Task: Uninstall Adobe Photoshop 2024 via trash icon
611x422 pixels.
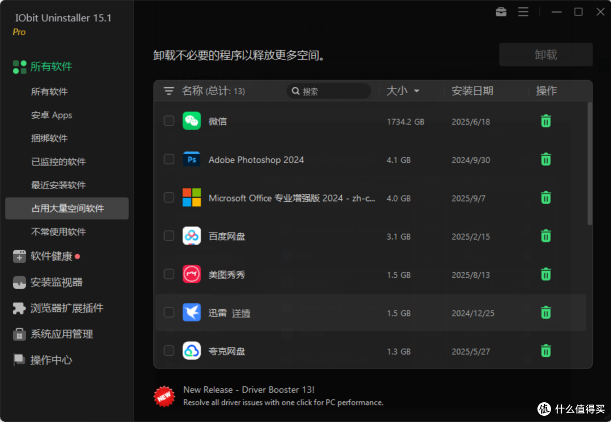Action: [545, 159]
